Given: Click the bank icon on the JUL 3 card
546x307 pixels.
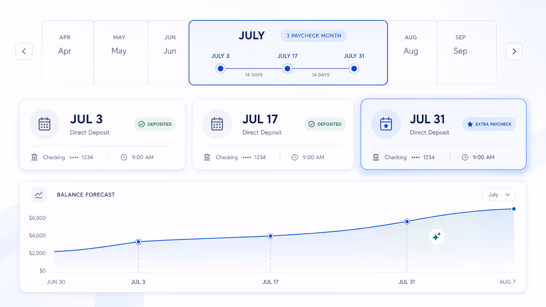Looking at the screenshot, I should click(34, 157).
